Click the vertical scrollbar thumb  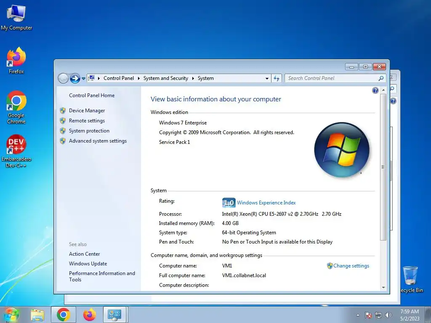click(383, 167)
